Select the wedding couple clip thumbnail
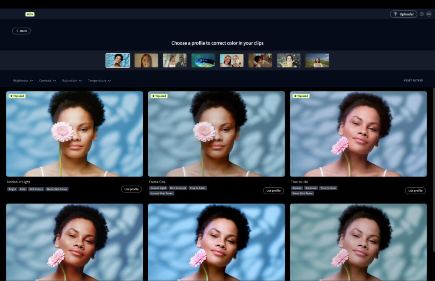Viewport: 435px width, 281px height. coord(175,60)
